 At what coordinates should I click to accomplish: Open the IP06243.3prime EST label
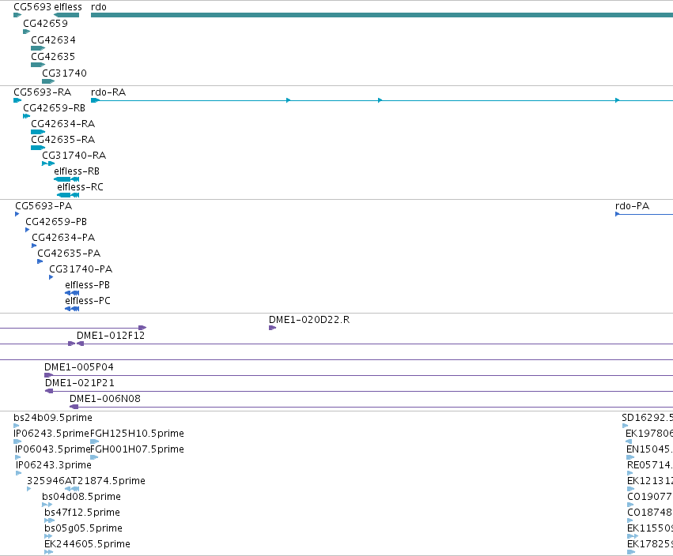(x=54, y=465)
